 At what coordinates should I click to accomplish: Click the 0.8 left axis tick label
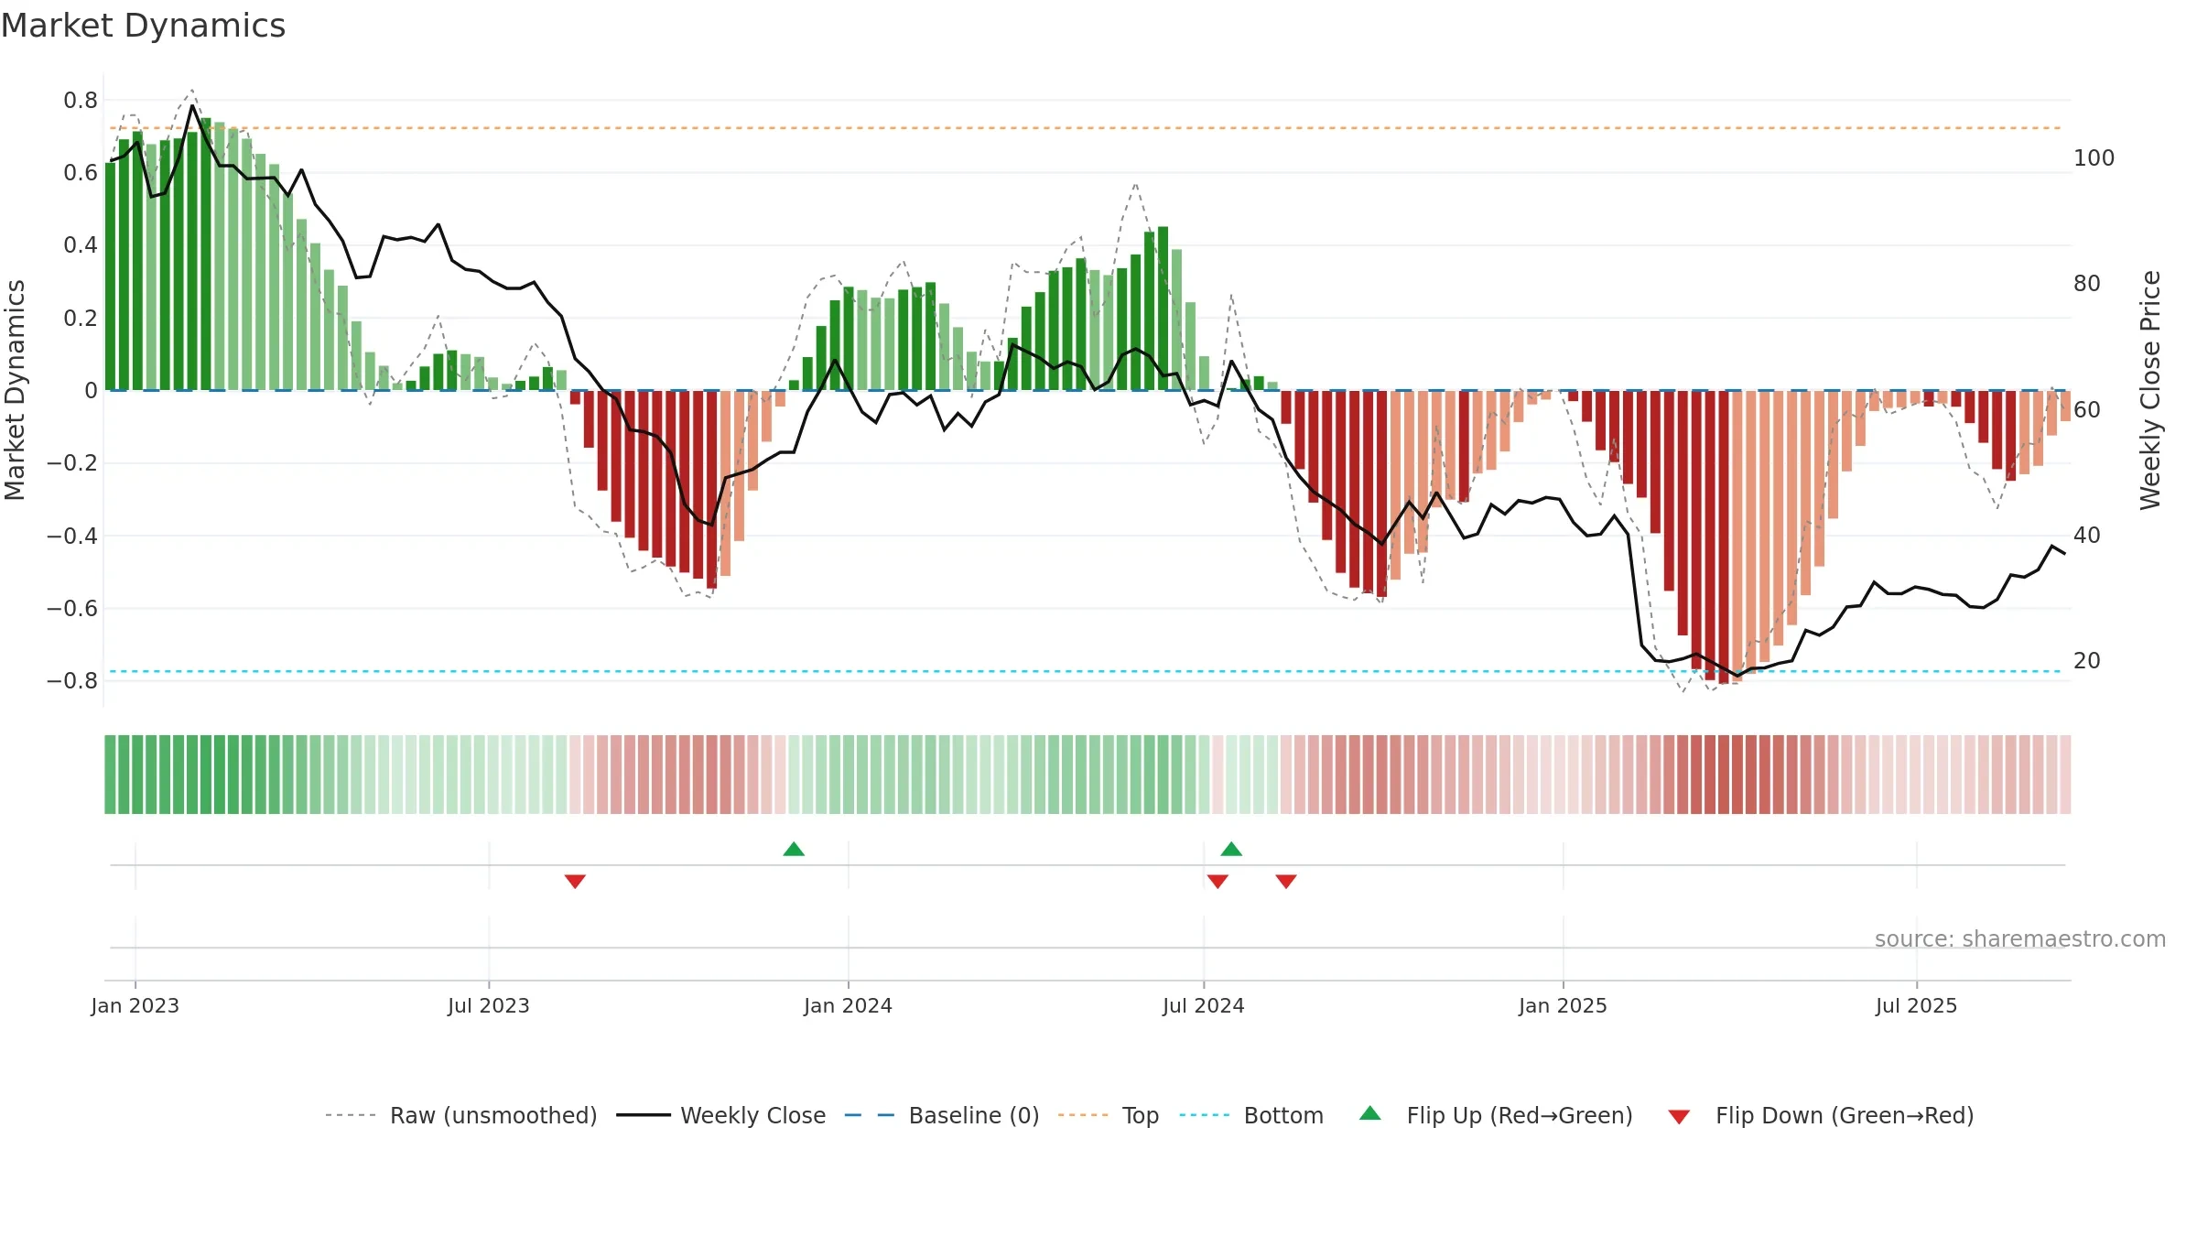click(81, 100)
